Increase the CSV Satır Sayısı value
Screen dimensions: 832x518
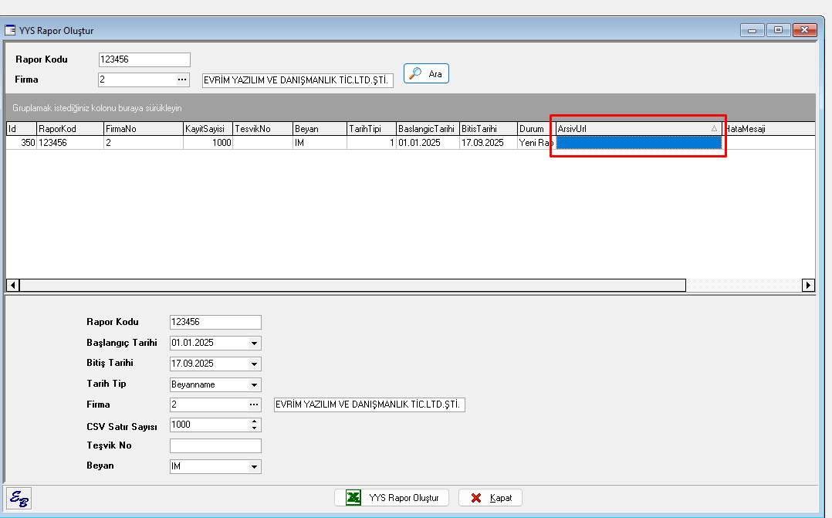(255, 422)
